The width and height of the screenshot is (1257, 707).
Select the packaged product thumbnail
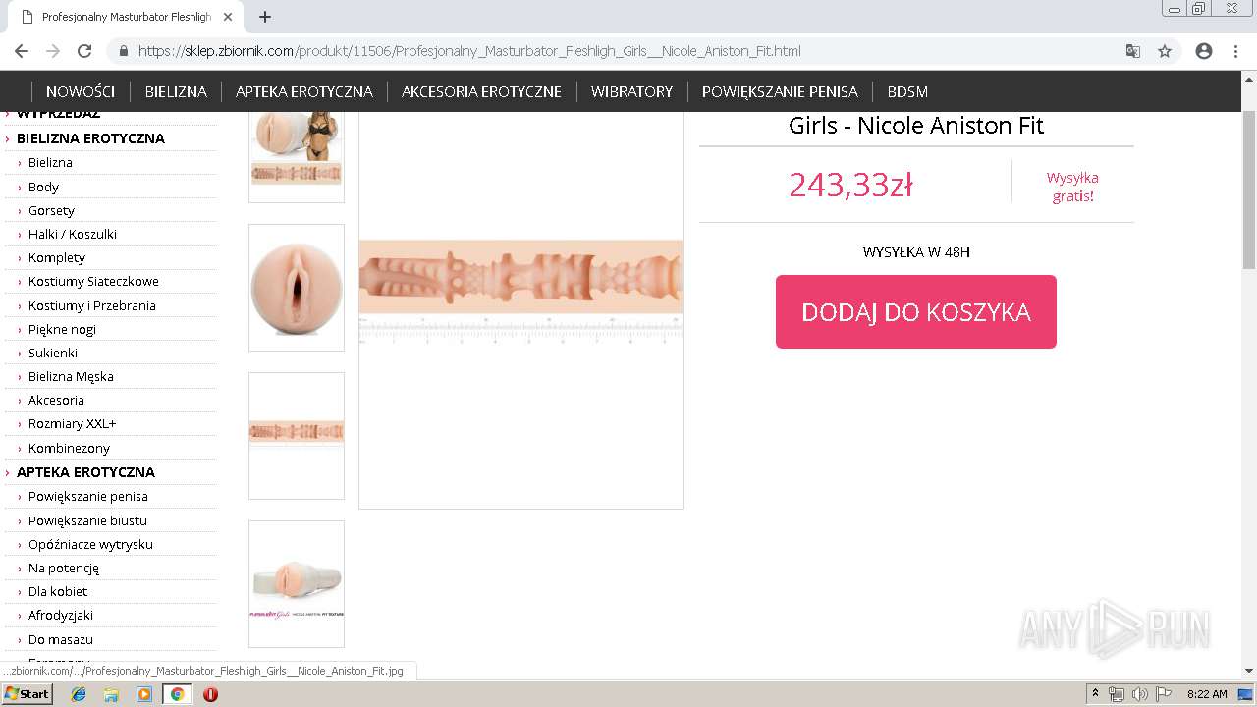pos(297,583)
